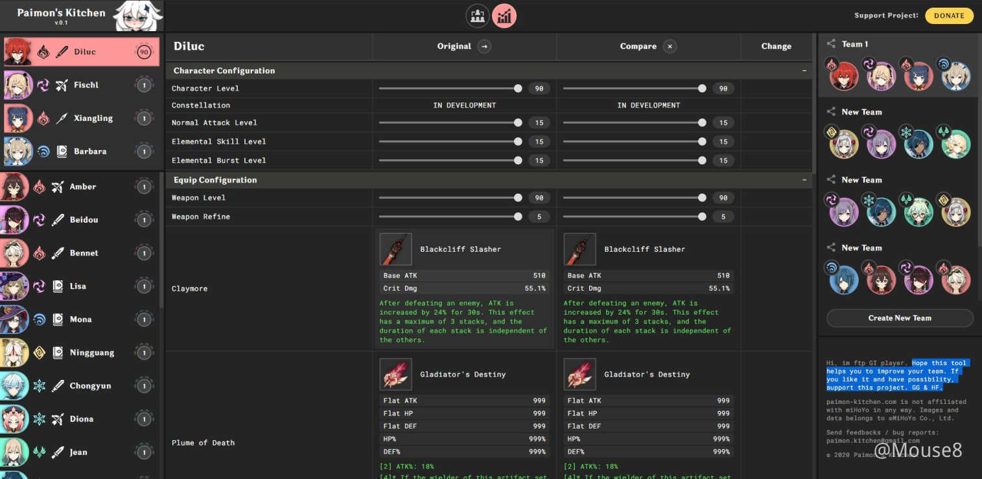Click Diluc's Pyro element icon in sidebar

tap(43, 52)
